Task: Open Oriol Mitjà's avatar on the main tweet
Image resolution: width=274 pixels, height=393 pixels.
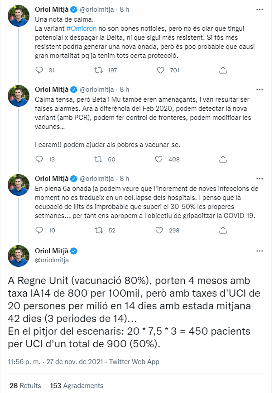Action: pyautogui.click(x=19, y=256)
